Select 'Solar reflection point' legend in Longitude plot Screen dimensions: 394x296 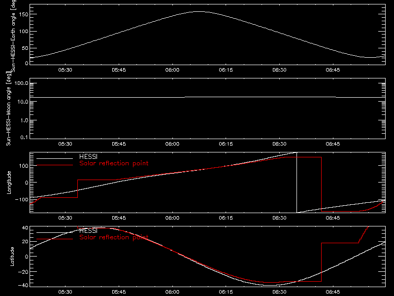tap(114, 163)
